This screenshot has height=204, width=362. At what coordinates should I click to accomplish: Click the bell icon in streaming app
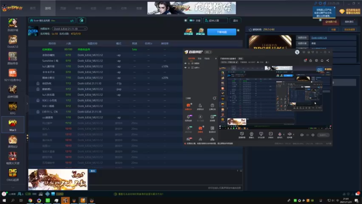(322, 60)
